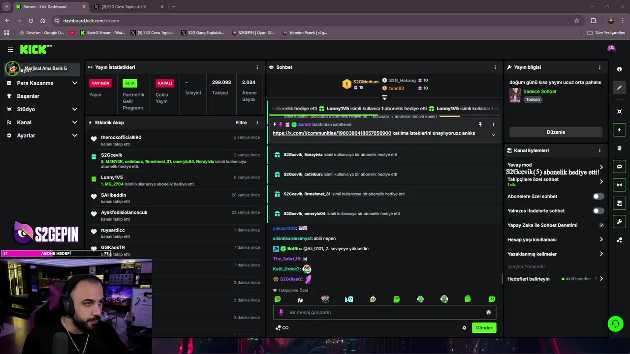Open Yasaklanmış kelimeler arrow

click(x=601, y=254)
